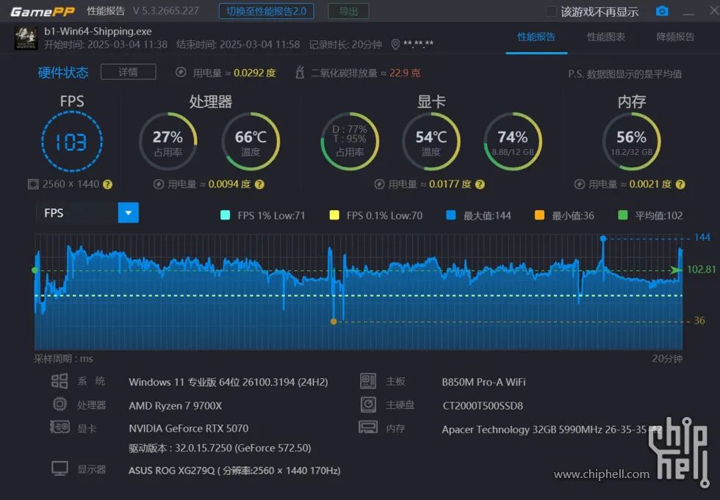Click the 144 maximum marker on chart

603,239
